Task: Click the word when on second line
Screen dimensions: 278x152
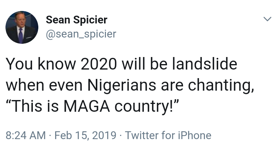Action: (x=25, y=85)
